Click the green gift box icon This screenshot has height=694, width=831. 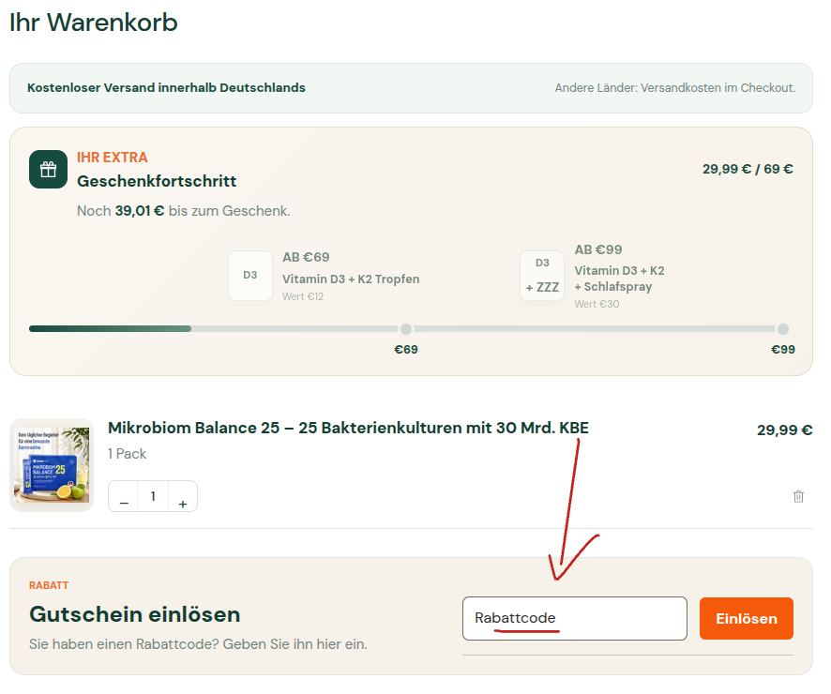48,170
